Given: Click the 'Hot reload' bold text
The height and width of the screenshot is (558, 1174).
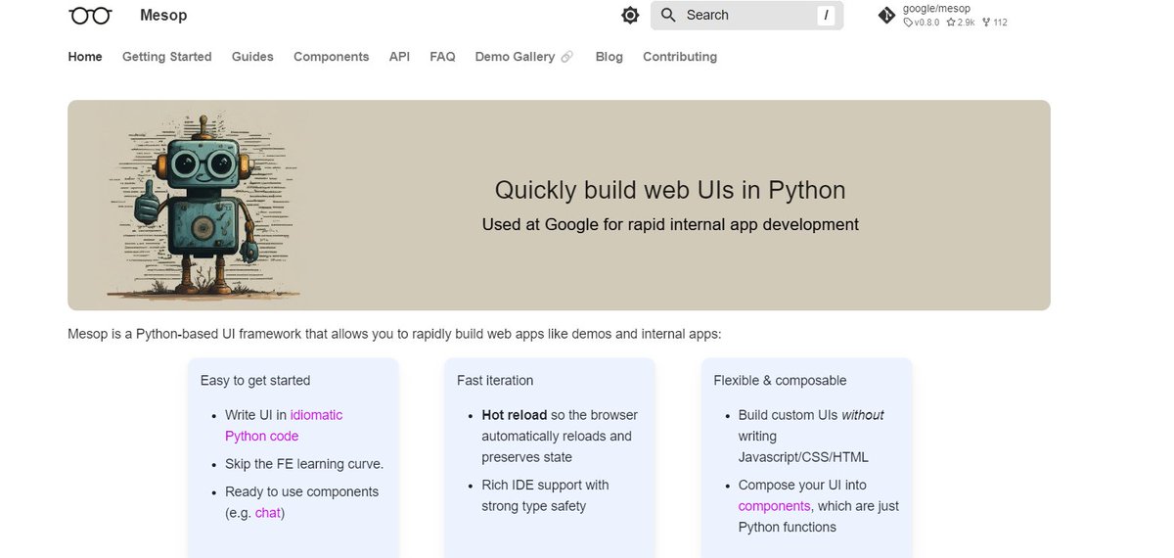Looking at the screenshot, I should 515,415.
